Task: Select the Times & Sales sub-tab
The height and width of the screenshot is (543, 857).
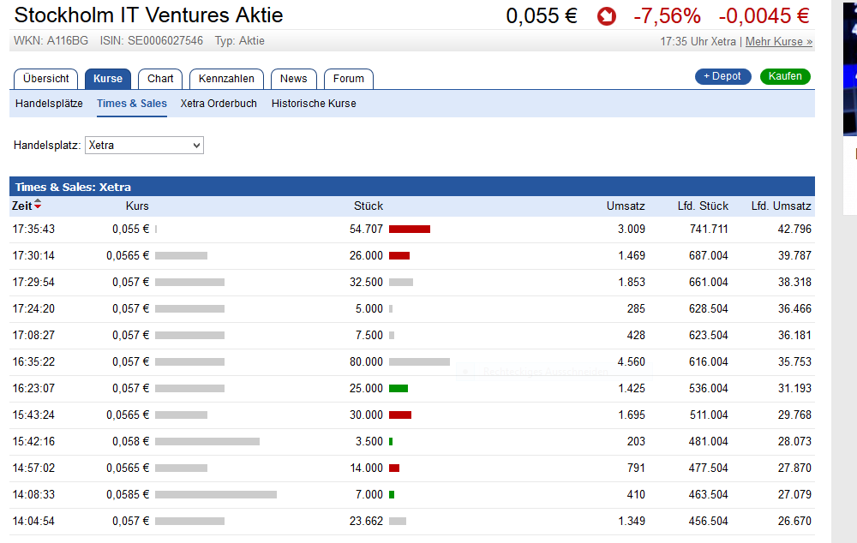Action: [x=132, y=104]
